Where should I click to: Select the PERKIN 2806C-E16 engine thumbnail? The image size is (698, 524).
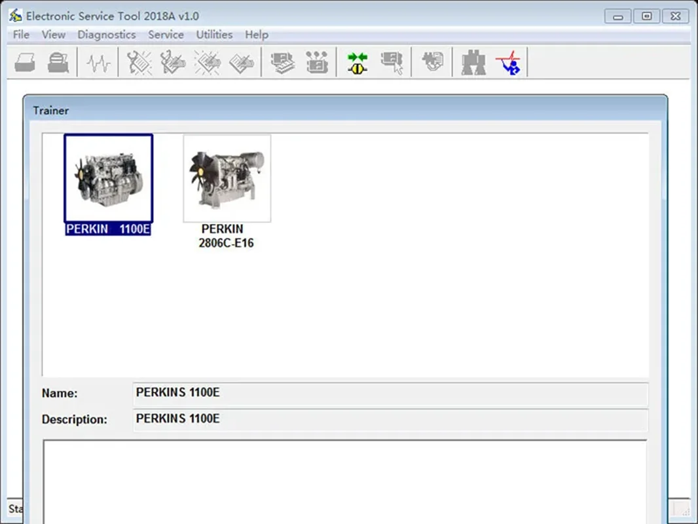pos(227,179)
